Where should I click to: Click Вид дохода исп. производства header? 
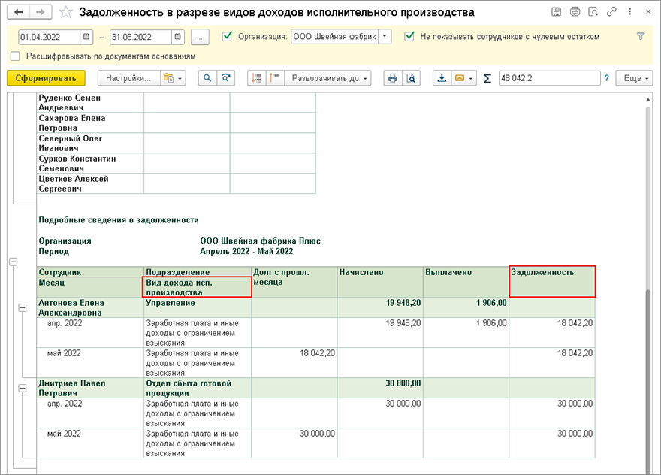198,287
